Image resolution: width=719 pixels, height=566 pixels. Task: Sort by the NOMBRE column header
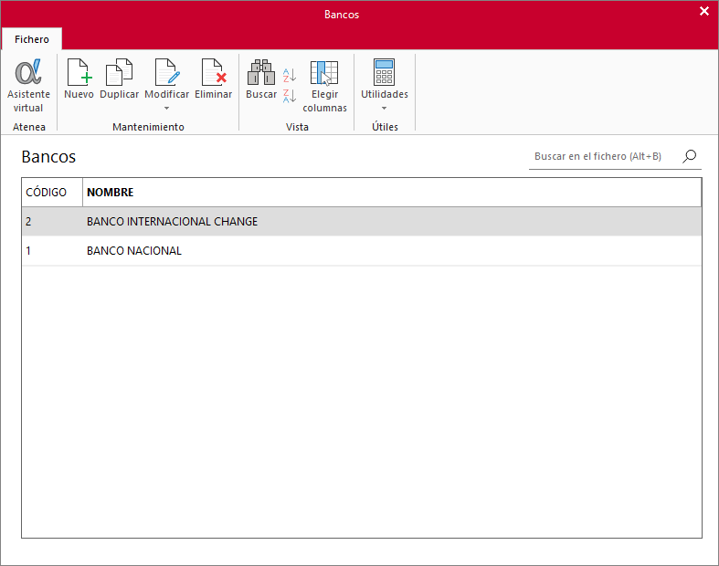click(392, 192)
